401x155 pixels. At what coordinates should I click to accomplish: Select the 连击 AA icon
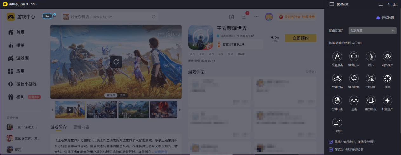click(354, 101)
